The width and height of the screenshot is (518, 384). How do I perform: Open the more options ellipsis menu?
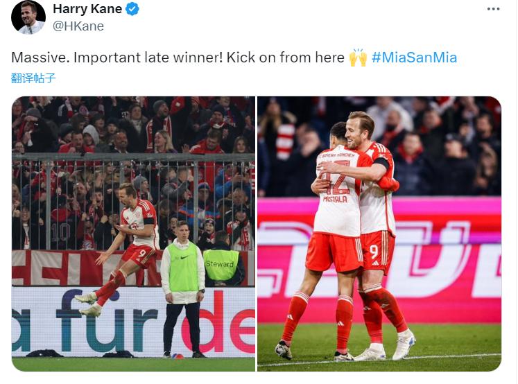click(x=493, y=9)
